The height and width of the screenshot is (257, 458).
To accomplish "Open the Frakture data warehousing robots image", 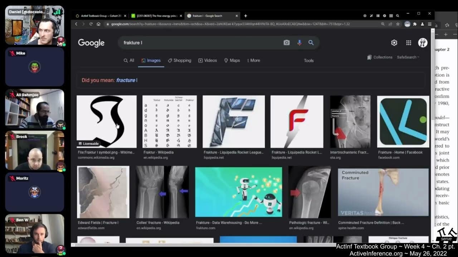I will tap(239, 192).
